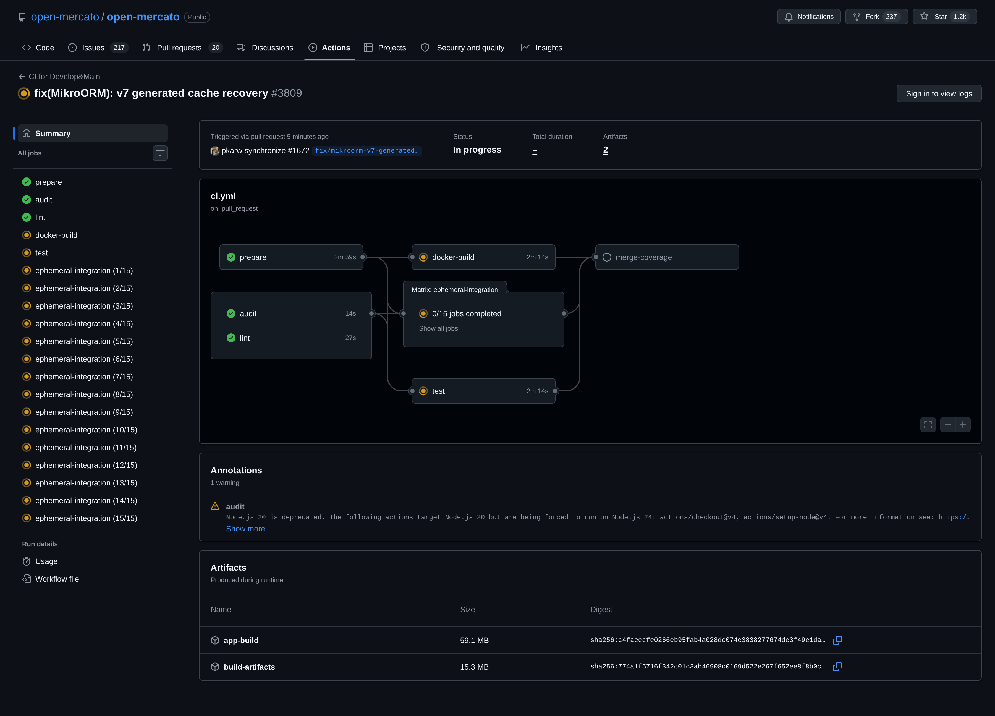Click the Artifacts count 2 link
This screenshot has width=995, height=716.
click(605, 150)
